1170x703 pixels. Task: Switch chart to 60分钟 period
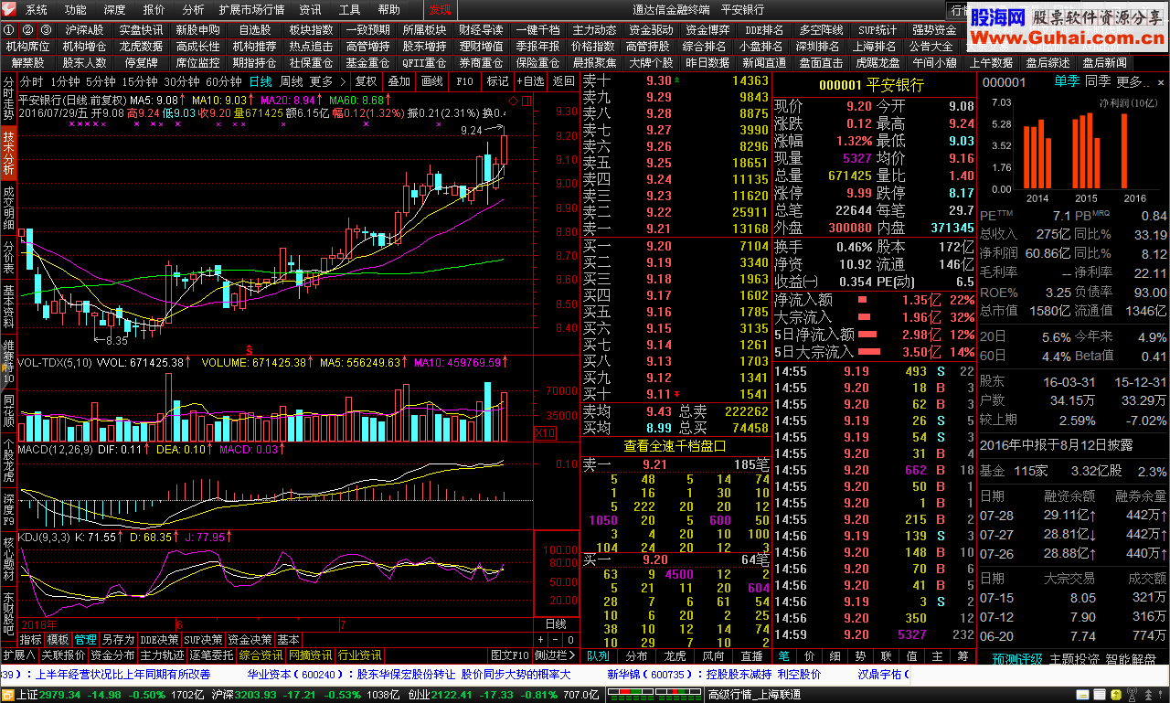click(x=224, y=81)
